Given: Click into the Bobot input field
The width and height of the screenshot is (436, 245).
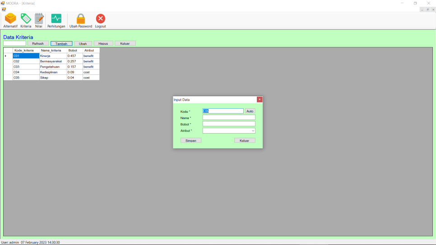Looking at the screenshot, I should pyautogui.click(x=229, y=124).
